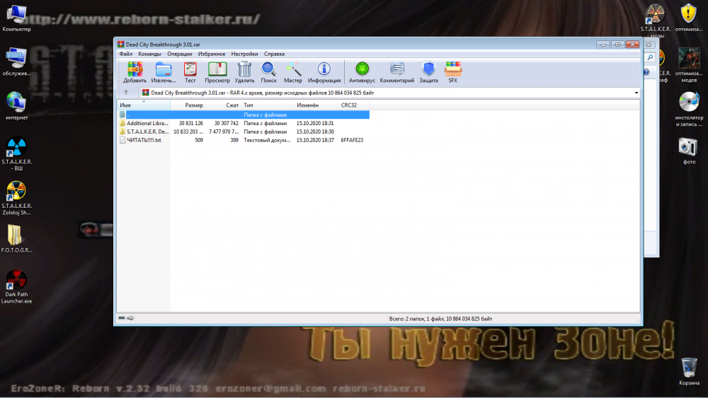708x398 pixels.
Task: Click search magnifier in background window
Action: [x=650, y=57]
